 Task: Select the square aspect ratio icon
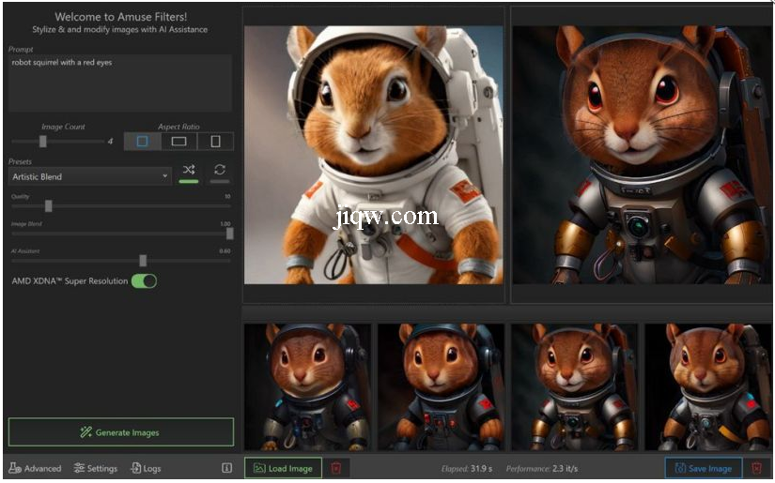(143, 142)
